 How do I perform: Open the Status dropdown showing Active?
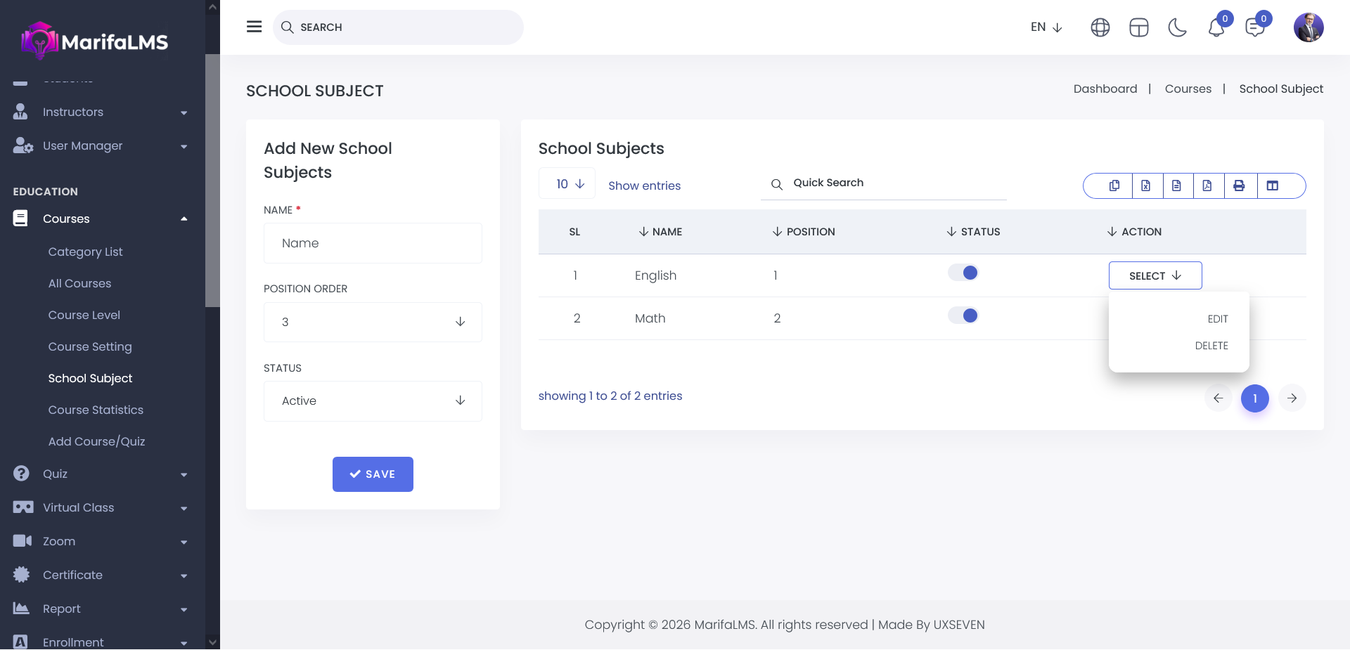click(x=373, y=401)
